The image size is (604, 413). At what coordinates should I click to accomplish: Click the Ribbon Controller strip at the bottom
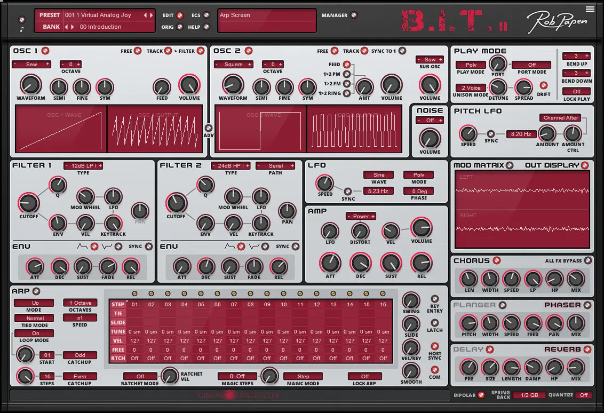click(229, 395)
